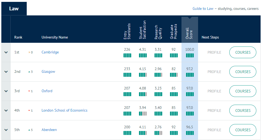Click Oxford's student satisfaction bar indicator

coord(143,94)
